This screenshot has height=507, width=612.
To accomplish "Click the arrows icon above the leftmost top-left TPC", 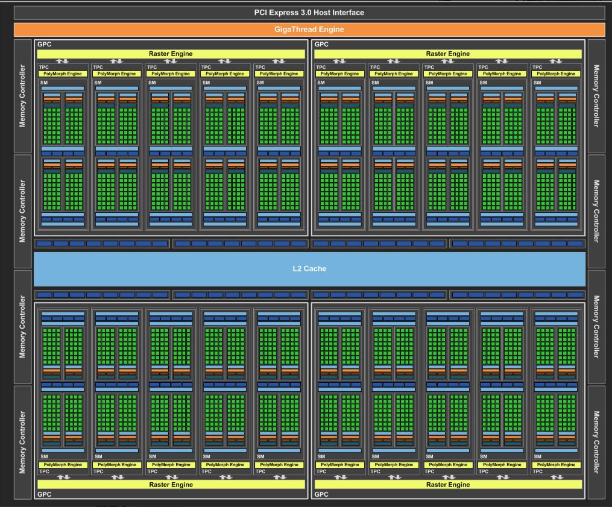I will point(63,61).
